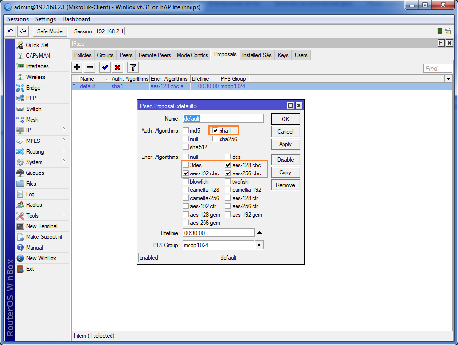Click the Lifetime input field
Screen dimensions: 458x345
219,233
